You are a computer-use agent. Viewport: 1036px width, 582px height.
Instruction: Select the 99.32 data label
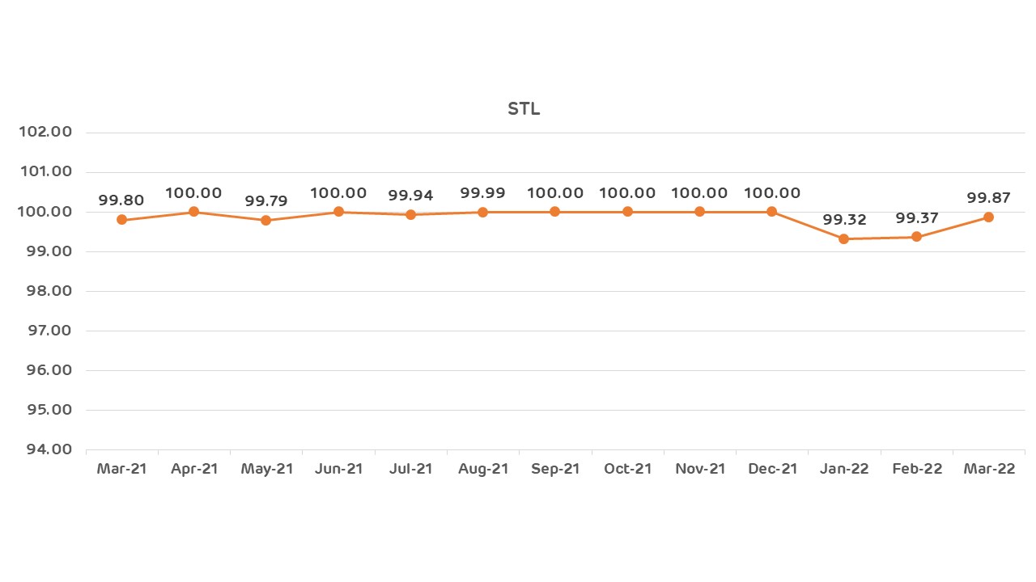click(x=844, y=220)
